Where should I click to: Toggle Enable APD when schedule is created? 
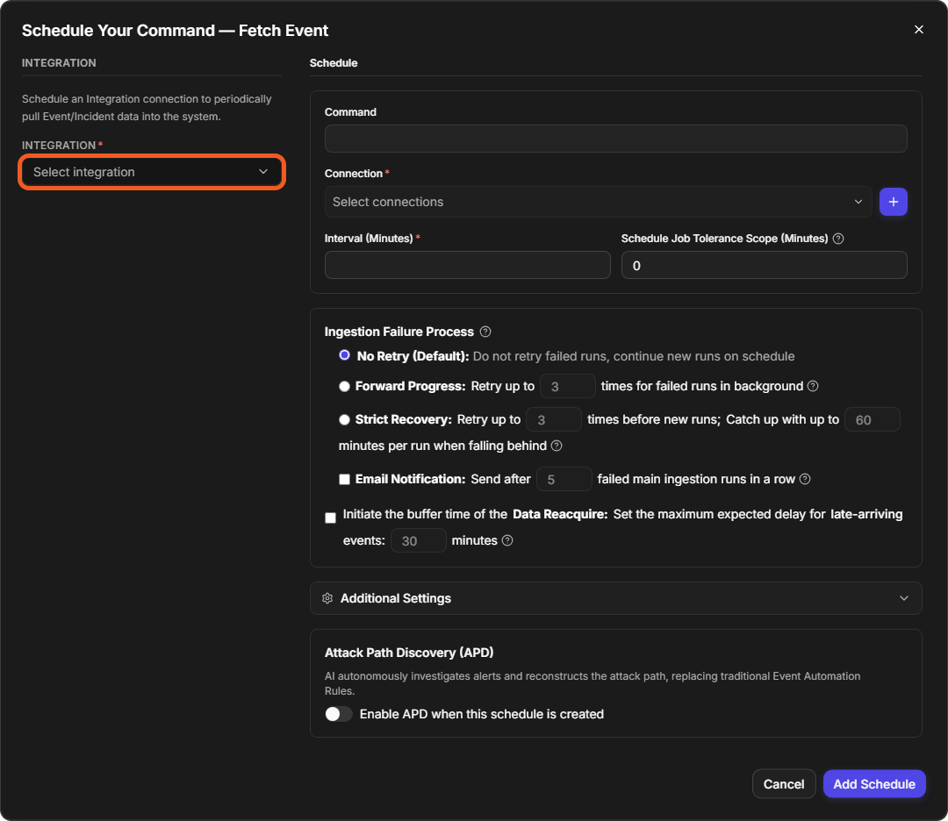339,714
